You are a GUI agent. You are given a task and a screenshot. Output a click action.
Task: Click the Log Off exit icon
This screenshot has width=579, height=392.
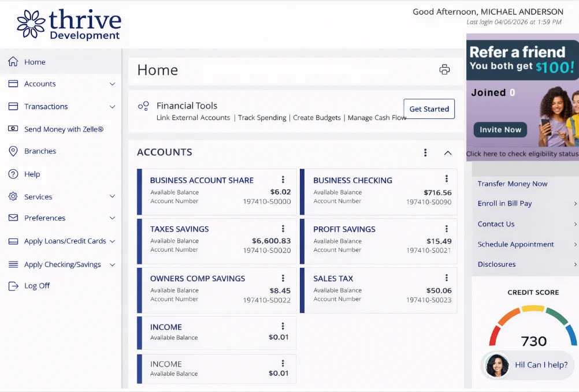point(13,286)
